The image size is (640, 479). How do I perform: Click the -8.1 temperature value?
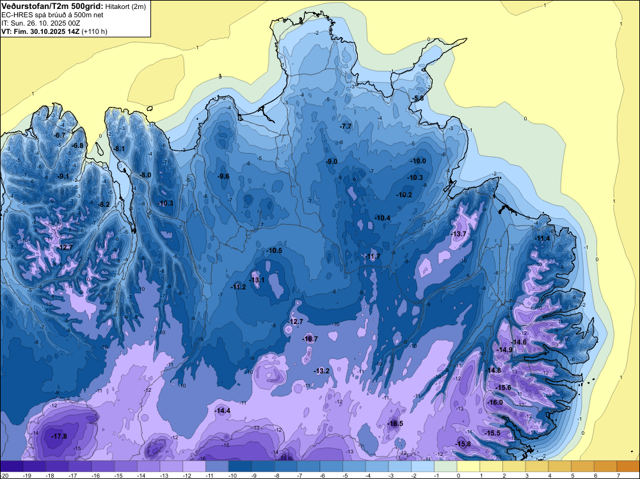tap(119, 149)
